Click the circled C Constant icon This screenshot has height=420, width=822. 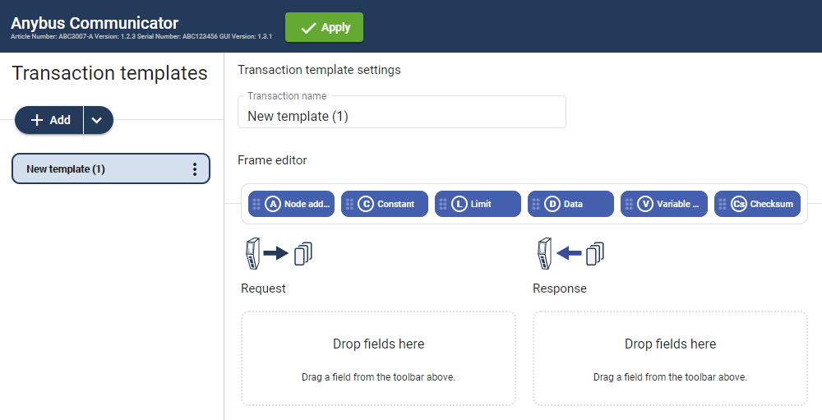click(366, 204)
